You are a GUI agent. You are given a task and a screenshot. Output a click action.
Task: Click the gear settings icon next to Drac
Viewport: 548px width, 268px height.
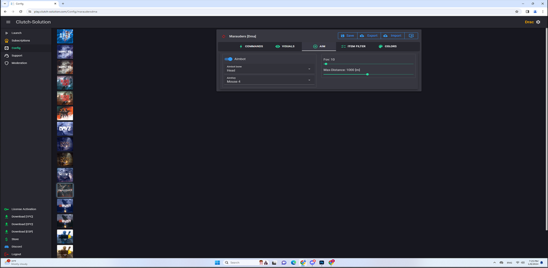coord(538,22)
